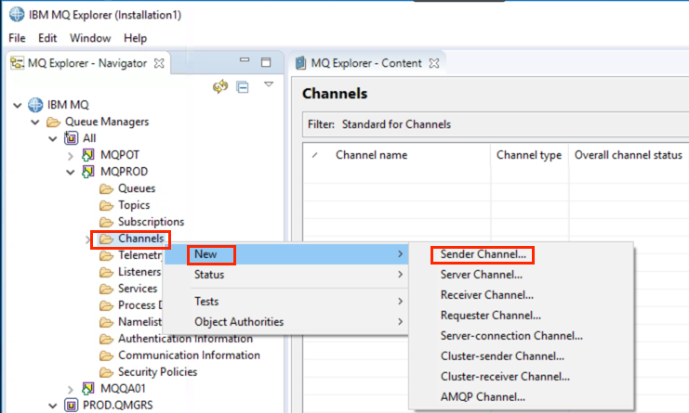Collapse the IBM MQ root node
689x413 pixels.
click(x=18, y=105)
